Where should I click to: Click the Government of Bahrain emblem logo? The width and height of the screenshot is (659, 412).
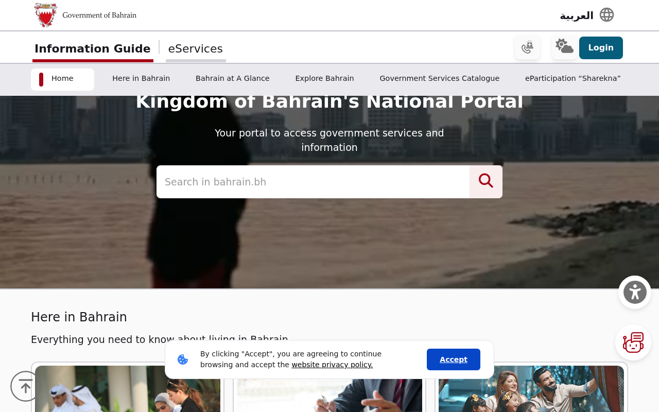click(46, 15)
